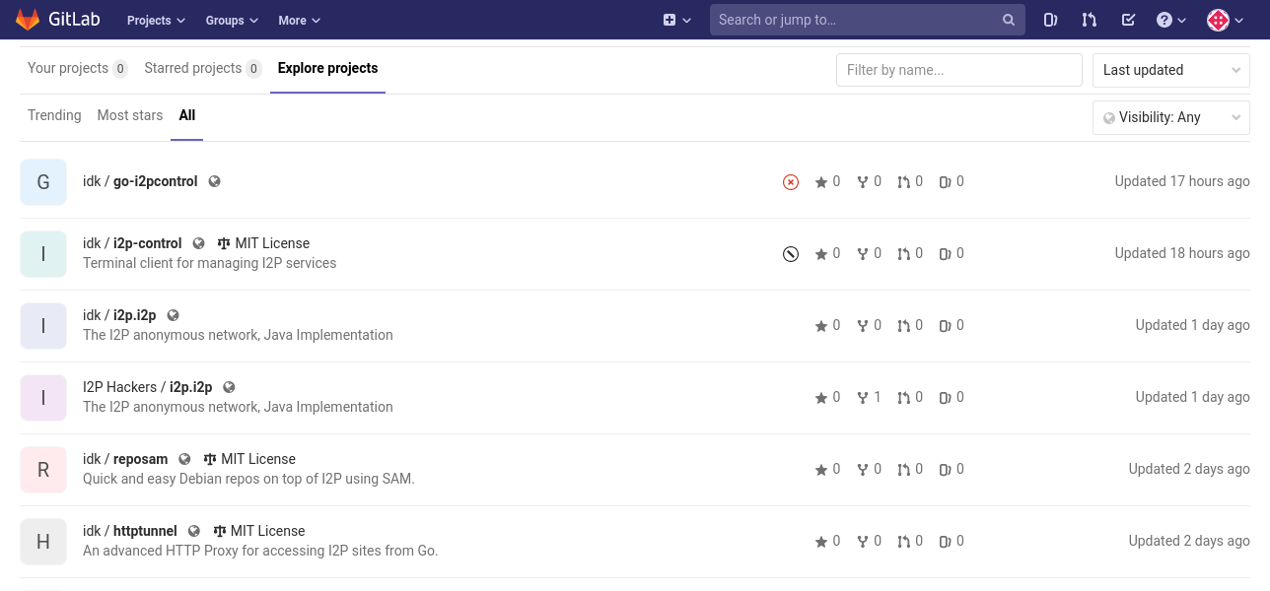The height and width of the screenshot is (591, 1270).
Task: Open I2P Hackers / i2p.i2p project
Action: (x=147, y=387)
